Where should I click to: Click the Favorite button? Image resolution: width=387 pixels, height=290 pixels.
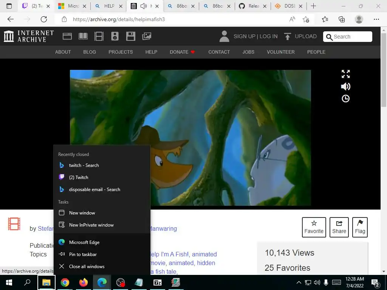pyautogui.click(x=314, y=227)
